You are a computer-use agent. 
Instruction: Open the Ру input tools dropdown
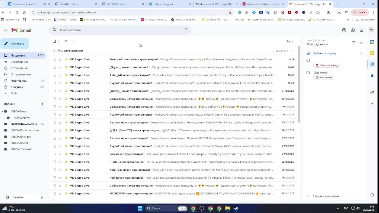[290, 41]
